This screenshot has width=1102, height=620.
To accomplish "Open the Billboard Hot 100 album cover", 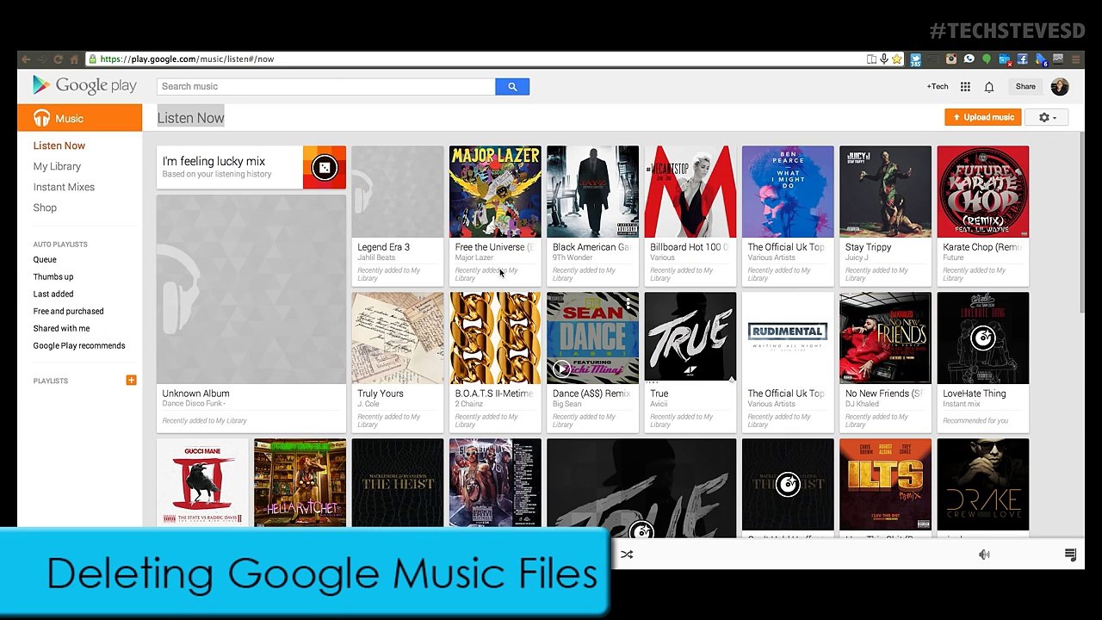I will point(690,191).
